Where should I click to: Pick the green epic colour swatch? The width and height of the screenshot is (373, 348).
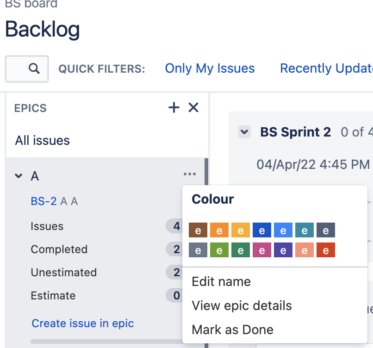tap(219, 250)
